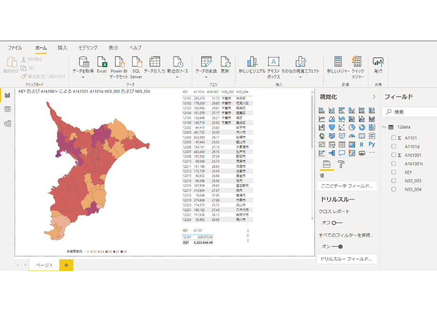Check the A1101 field checkbox
Screen dimensions: 437x312
393,138
